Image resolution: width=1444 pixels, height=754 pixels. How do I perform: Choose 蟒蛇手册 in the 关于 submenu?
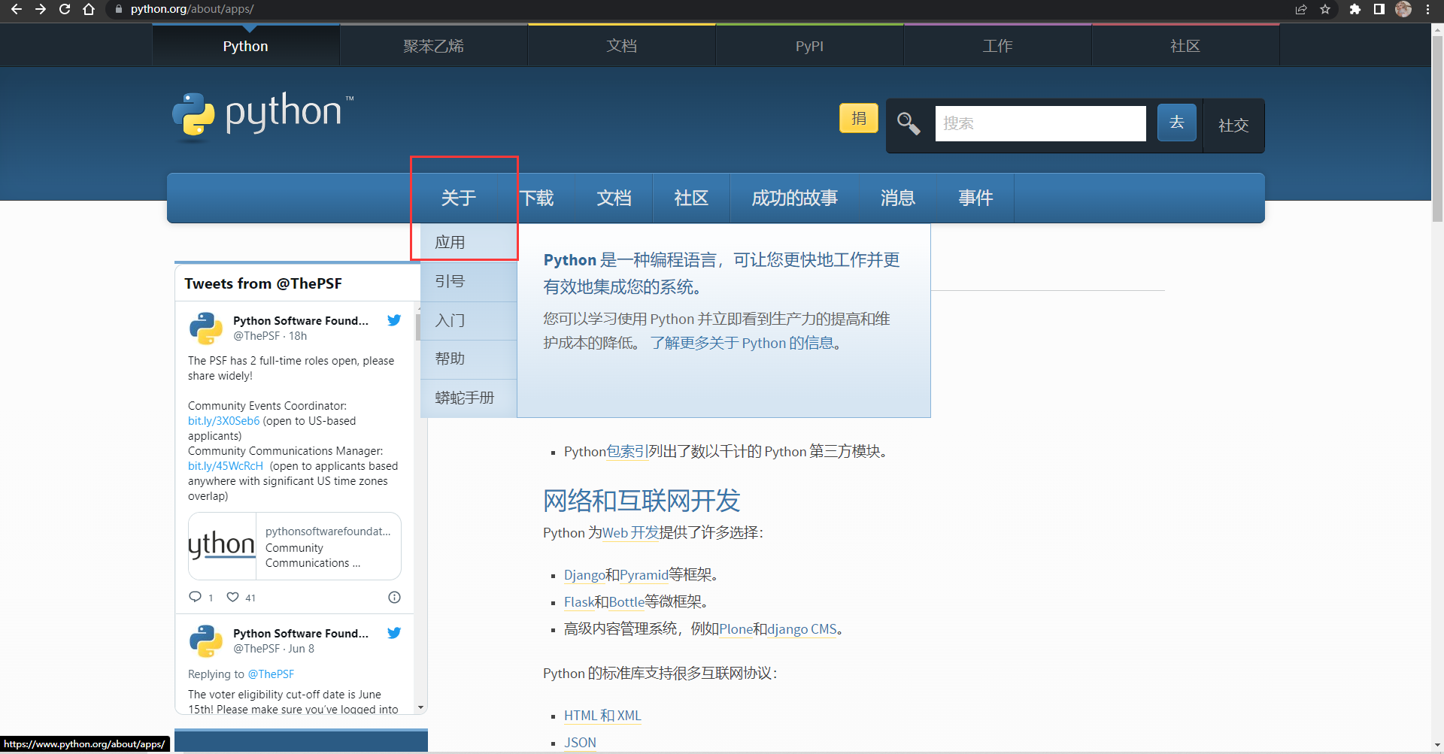(x=469, y=398)
